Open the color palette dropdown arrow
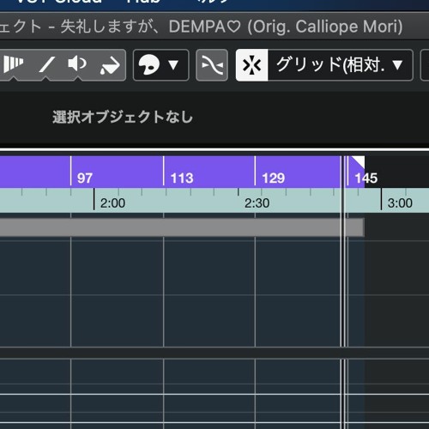This screenshot has height=429, width=429. 173,64
